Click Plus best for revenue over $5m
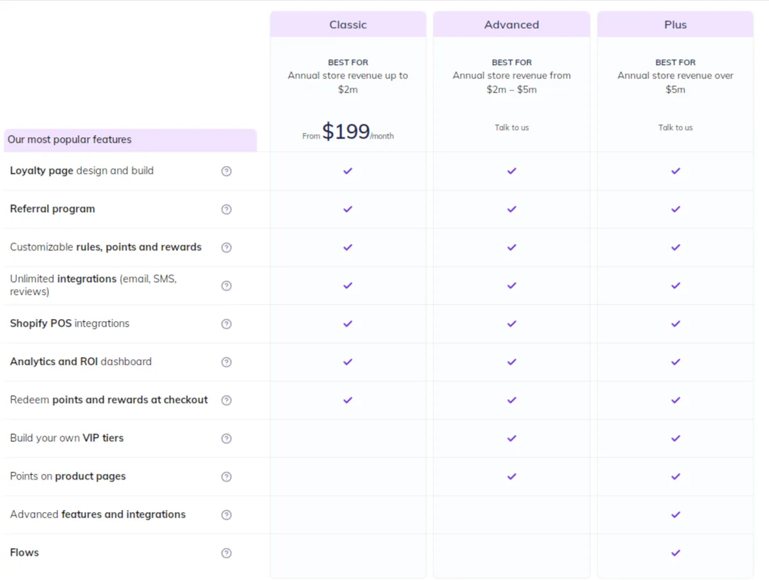This screenshot has height=580, width=769. coord(675,76)
